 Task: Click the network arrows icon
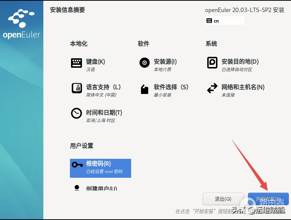212,88
